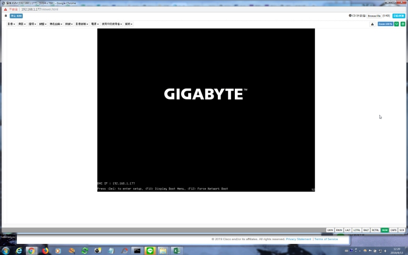Open the media player taskbar icon

point(58,251)
